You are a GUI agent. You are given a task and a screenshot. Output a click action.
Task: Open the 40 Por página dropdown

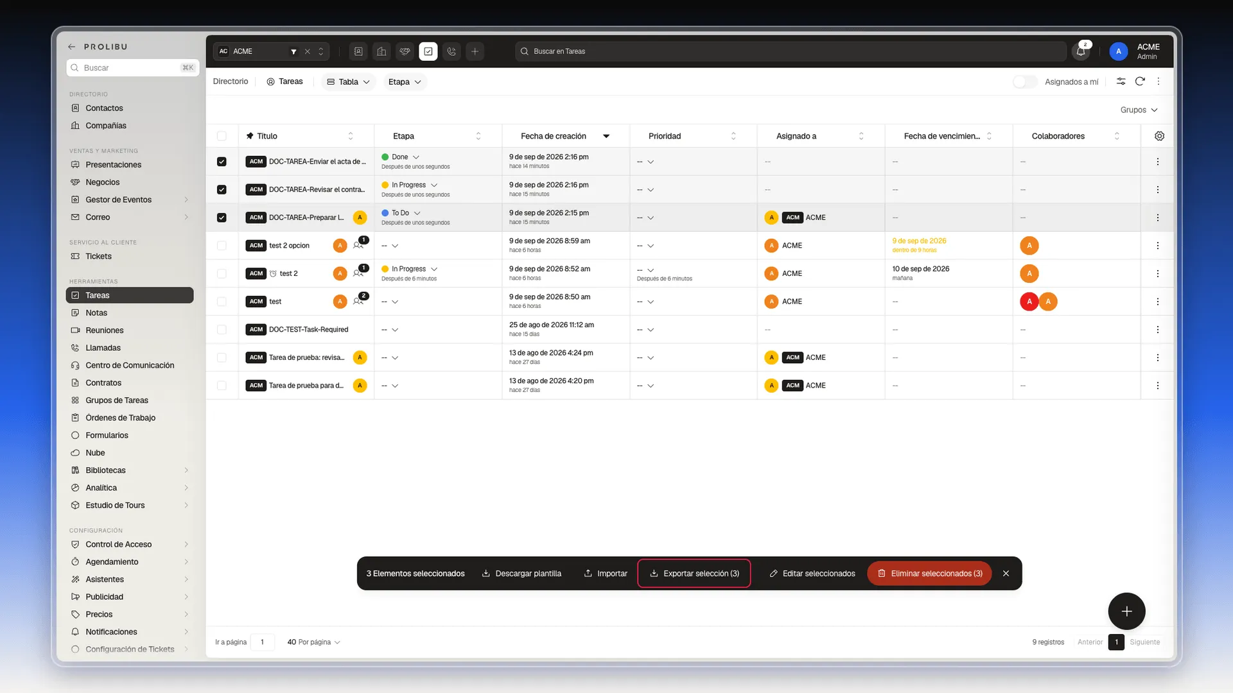313,642
